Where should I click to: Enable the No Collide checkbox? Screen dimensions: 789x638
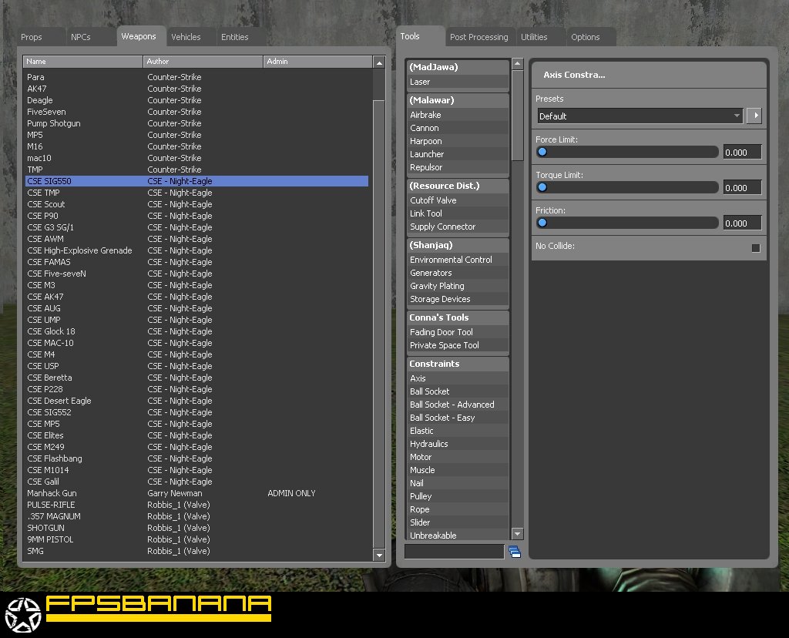[x=755, y=248]
